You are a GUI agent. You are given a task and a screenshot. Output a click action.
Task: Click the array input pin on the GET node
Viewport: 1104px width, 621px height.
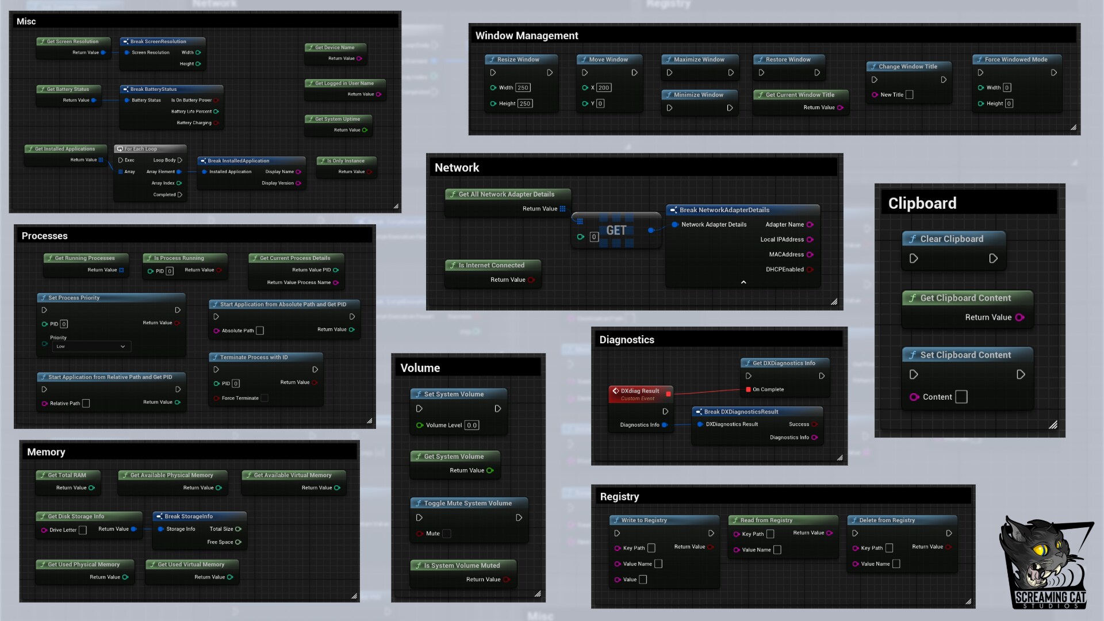tap(580, 221)
